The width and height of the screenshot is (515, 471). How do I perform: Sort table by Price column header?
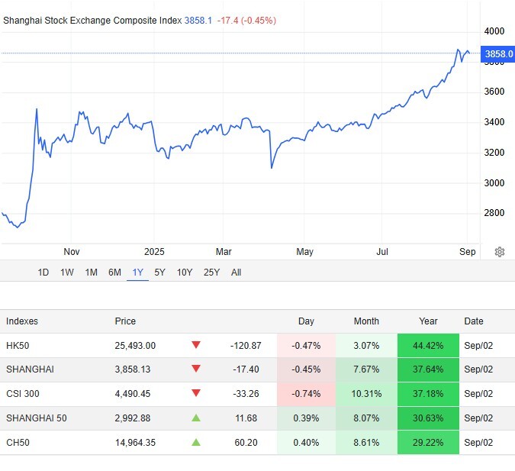coord(125,321)
